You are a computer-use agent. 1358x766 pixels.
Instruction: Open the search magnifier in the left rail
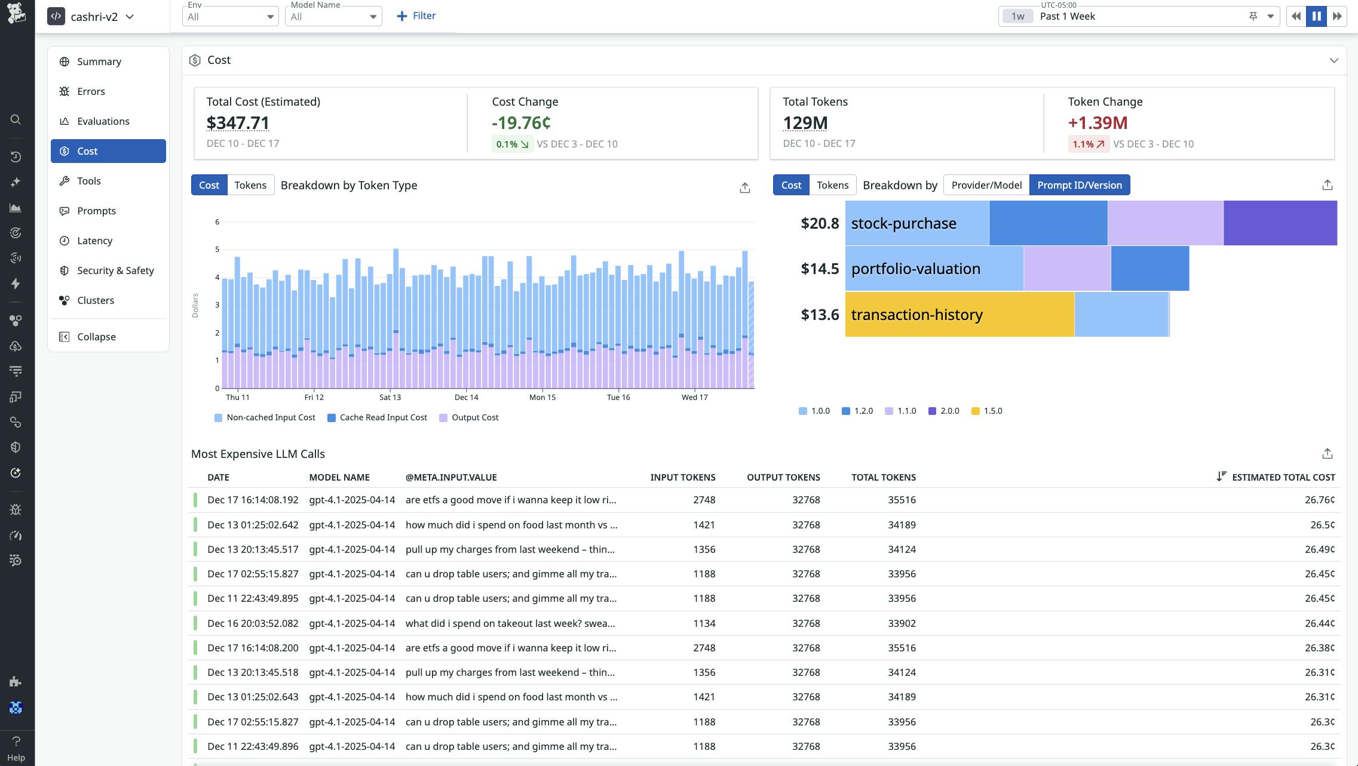point(16,119)
